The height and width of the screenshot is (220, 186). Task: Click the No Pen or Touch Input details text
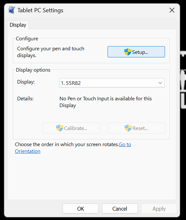coord(106,102)
